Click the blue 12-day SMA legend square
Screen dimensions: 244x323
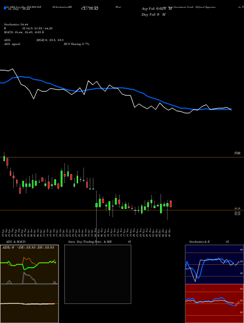[x=5, y=8]
